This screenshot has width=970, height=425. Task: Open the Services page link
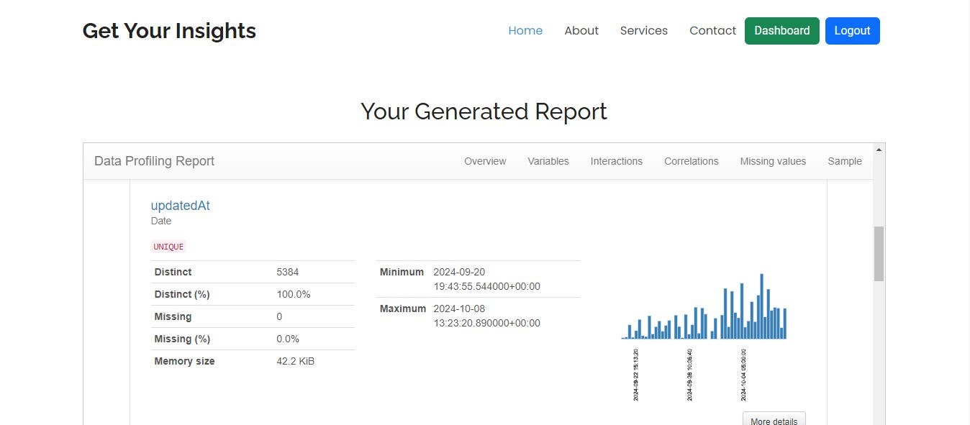(644, 30)
